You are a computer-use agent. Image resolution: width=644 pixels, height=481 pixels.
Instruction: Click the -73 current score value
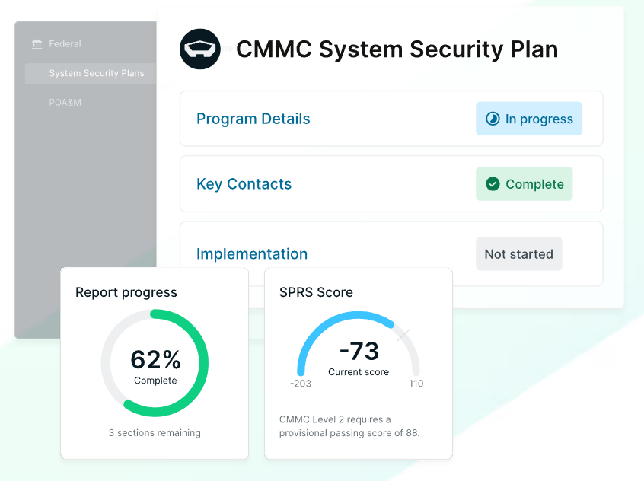359,351
